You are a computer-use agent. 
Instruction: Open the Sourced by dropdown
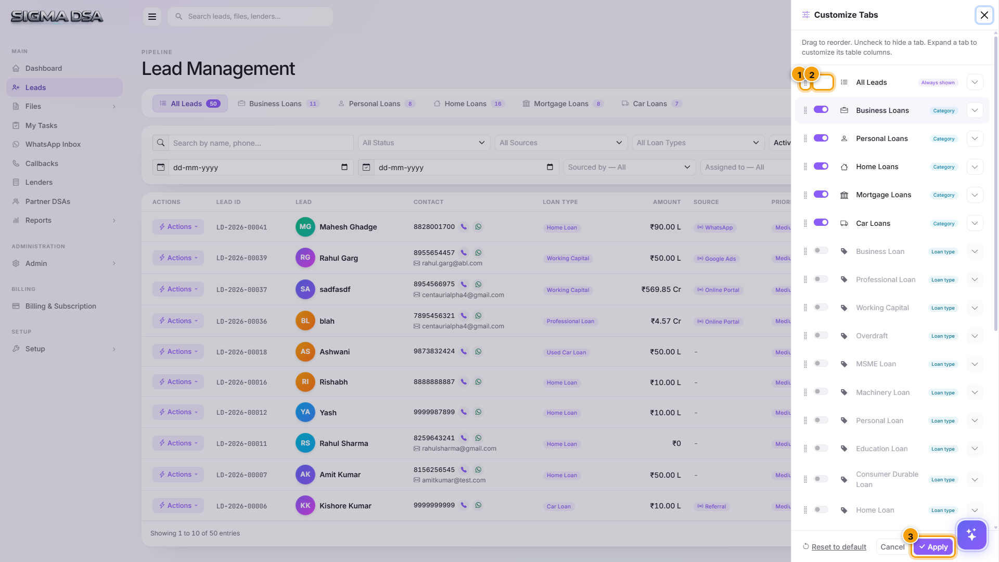[x=630, y=168]
